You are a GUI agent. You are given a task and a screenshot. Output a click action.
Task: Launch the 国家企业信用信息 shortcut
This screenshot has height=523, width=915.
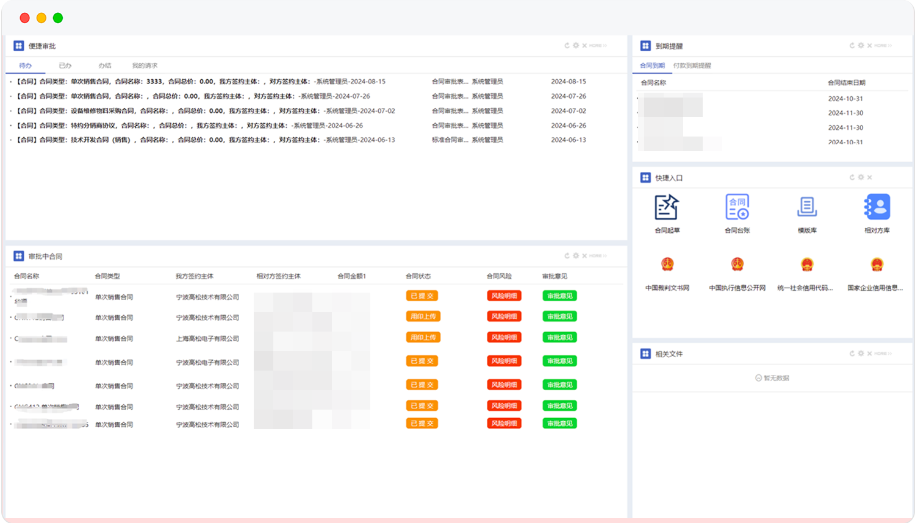(877, 265)
